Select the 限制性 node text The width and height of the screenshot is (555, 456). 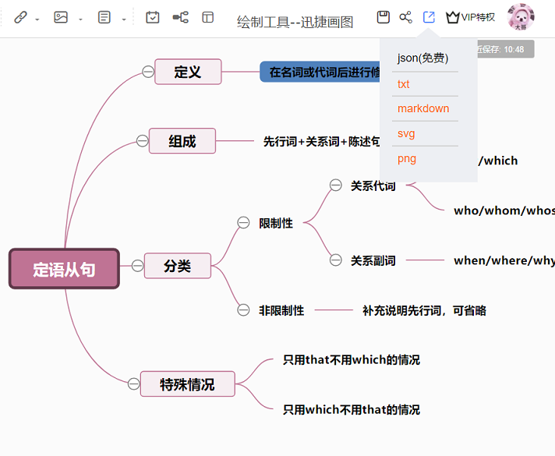[276, 223]
